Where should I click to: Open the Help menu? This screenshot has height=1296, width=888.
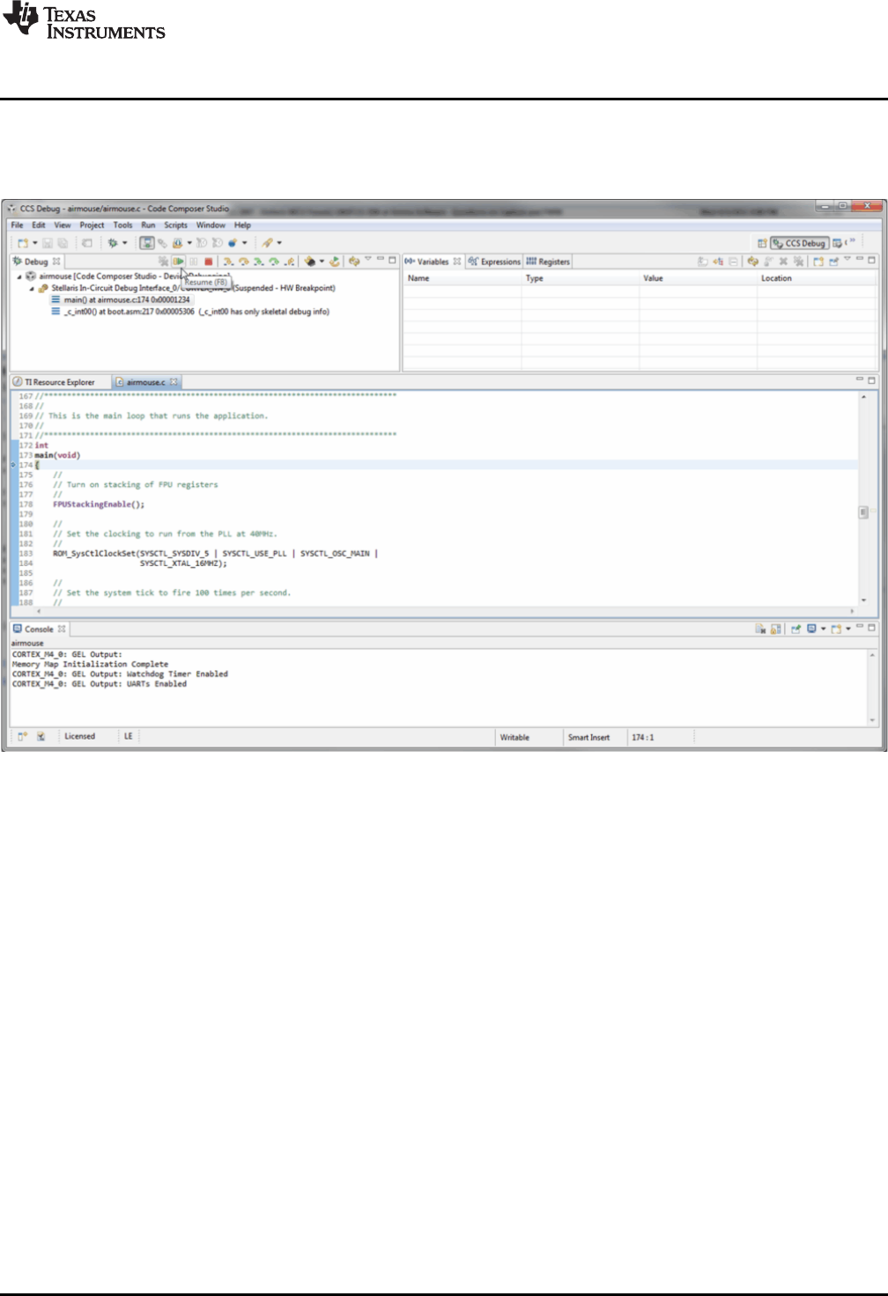(x=242, y=225)
